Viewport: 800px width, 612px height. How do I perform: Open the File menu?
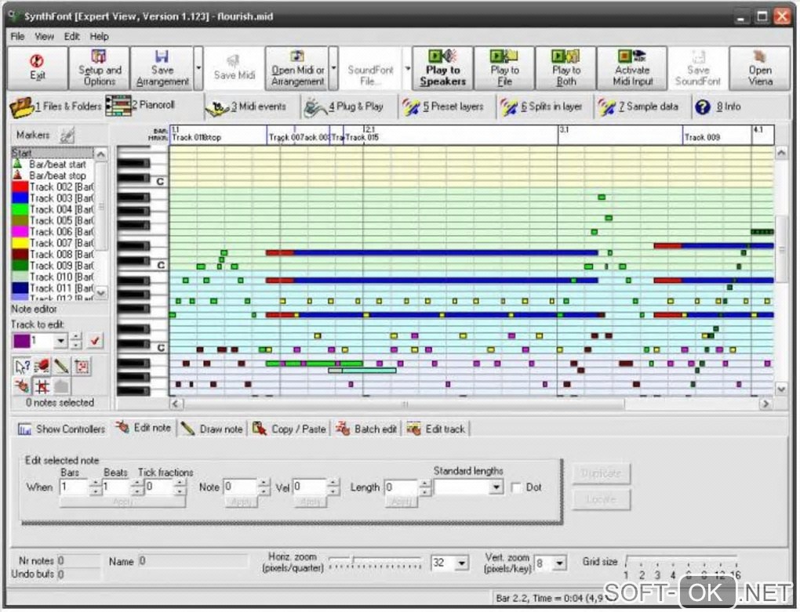(17, 36)
